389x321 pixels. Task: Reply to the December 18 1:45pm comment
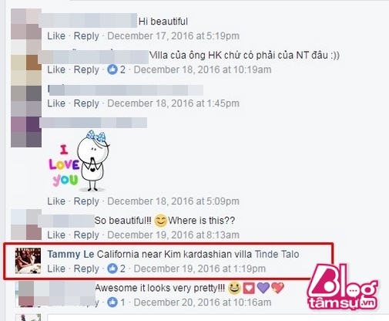(x=86, y=103)
